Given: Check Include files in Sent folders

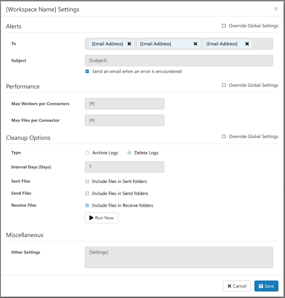Looking at the screenshot, I should coord(87,181).
